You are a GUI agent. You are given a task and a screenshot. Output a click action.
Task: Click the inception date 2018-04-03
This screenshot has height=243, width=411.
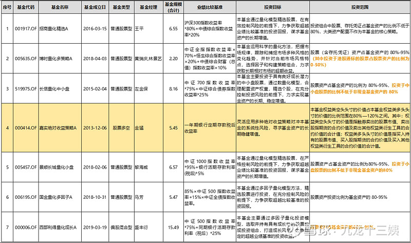(x=95, y=59)
